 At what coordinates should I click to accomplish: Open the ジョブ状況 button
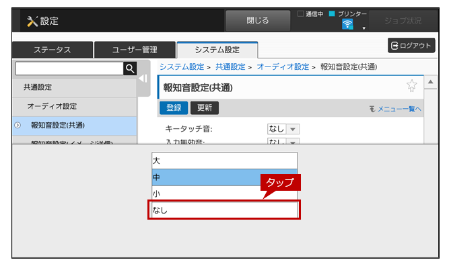(x=403, y=21)
